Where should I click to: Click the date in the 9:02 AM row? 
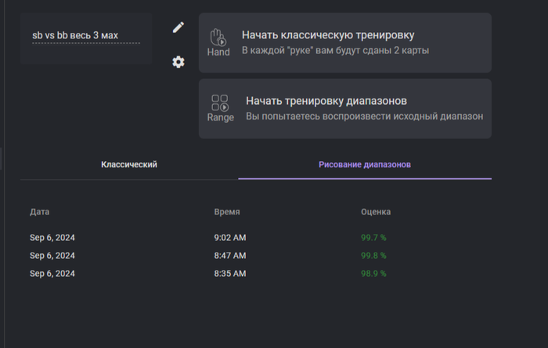pos(52,238)
